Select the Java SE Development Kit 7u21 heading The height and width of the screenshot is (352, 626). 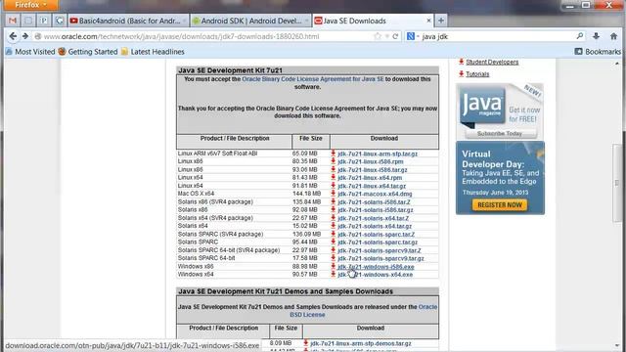pyautogui.click(x=230, y=70)
